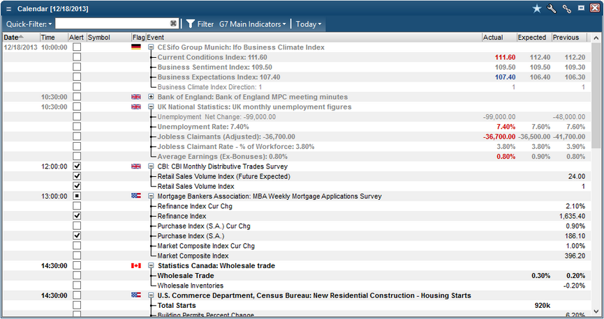The height and width of the screenshot is (319, 604).
Task: Click the chain link icon in title bar
Action: [x=566, y=8]
